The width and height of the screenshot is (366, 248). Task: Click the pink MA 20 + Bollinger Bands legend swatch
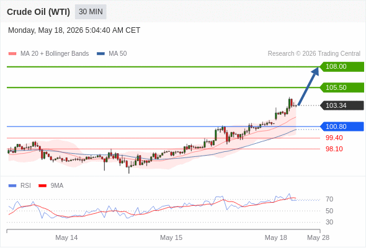(12, 54)
